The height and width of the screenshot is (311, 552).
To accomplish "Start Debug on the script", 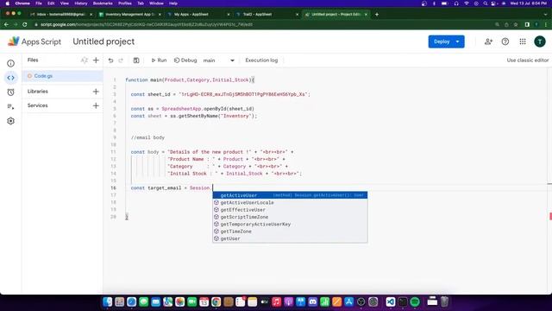I will [x=185, y=60].
